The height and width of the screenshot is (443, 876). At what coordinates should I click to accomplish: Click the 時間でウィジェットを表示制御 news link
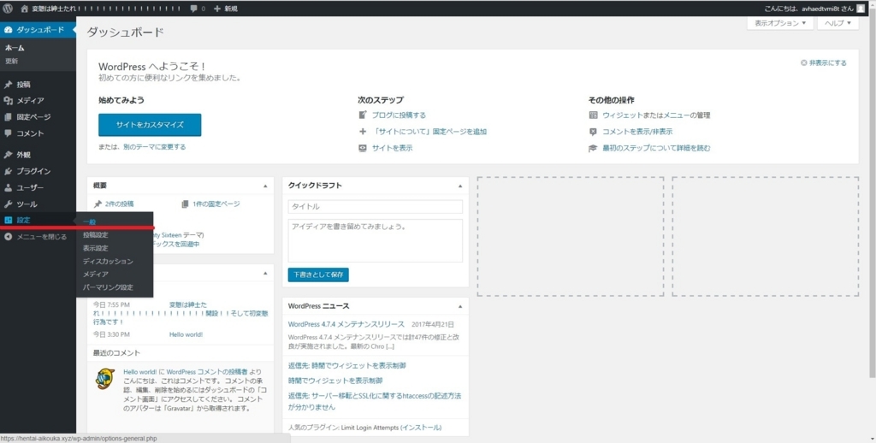coord(335,381)
